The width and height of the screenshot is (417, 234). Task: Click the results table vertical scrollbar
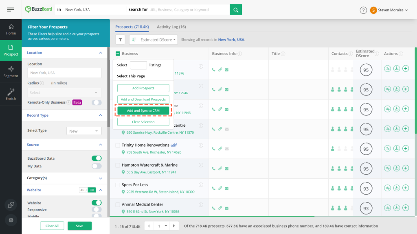416,91
